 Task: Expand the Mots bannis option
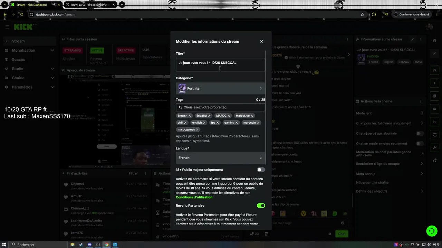[x=390, y=174]
